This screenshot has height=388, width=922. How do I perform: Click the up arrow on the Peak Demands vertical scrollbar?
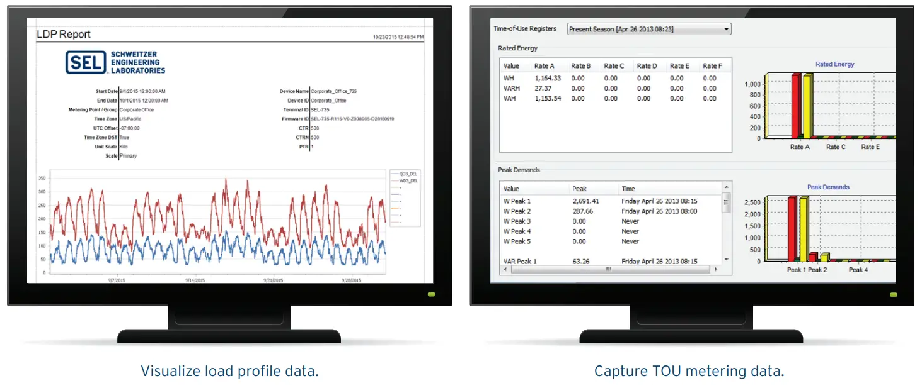click(x=725, y=186)
